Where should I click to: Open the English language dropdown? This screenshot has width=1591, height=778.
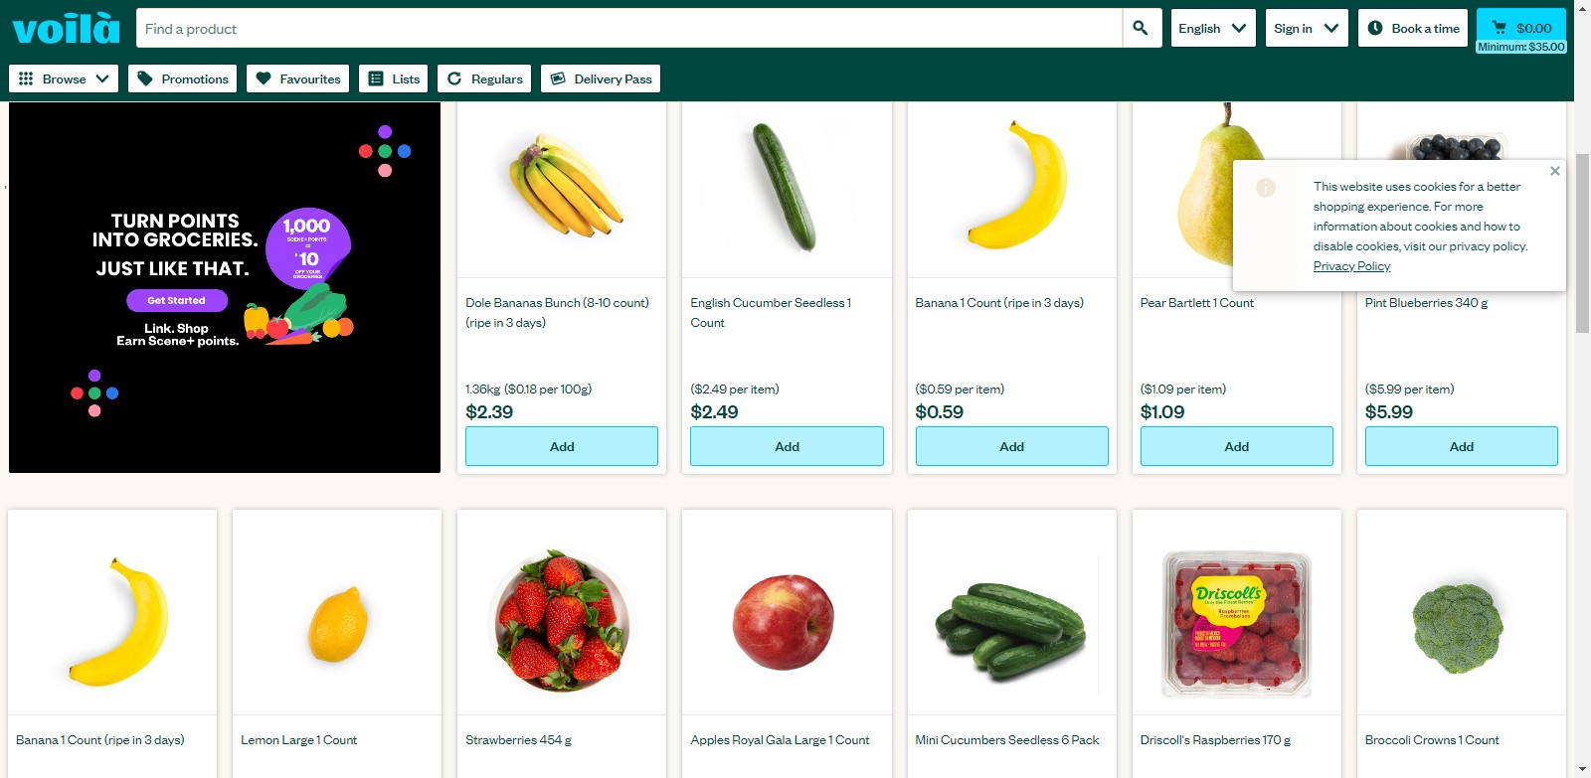[x=1213, y=28]
